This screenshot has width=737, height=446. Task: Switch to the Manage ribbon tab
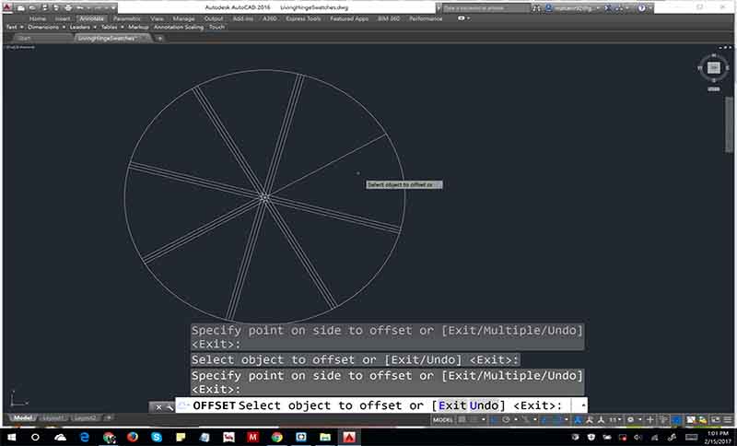coord(183,18)
